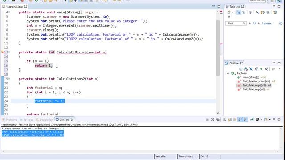
Task: Click New Task icon in Task List
Action: 229,12
